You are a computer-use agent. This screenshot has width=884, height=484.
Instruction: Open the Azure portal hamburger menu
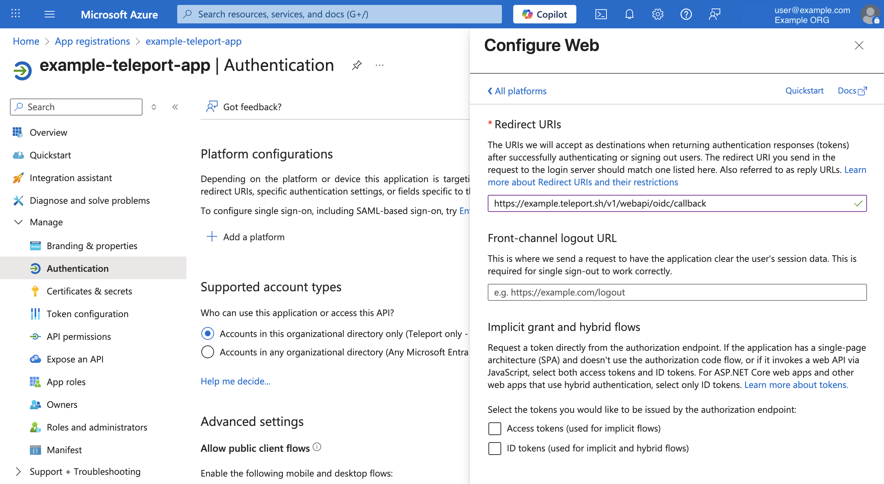(x=50, y=14)
